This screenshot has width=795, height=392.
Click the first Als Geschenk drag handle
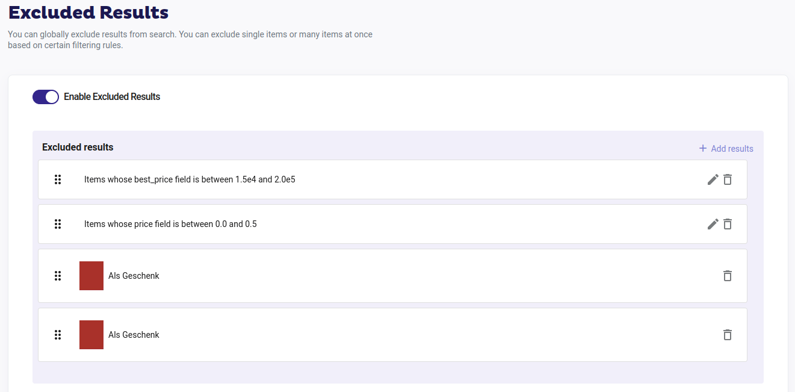[58, 276]
